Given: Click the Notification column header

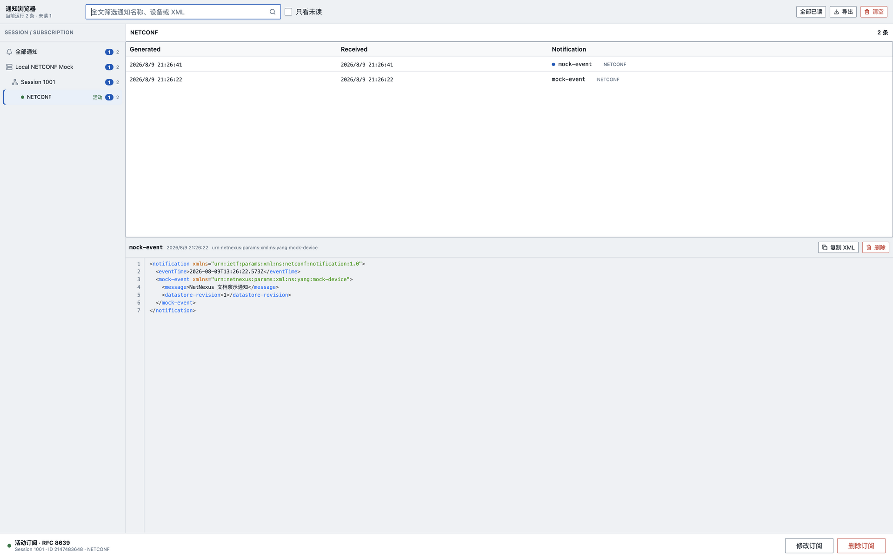Looking at the screenshot, I should pos(569,49).
